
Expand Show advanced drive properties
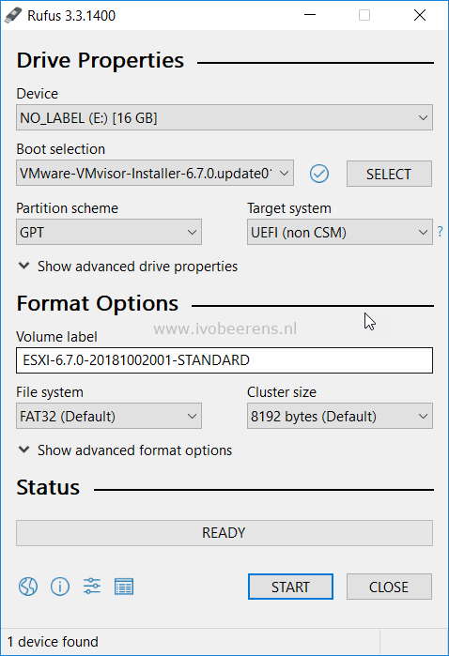click(128, 267)
